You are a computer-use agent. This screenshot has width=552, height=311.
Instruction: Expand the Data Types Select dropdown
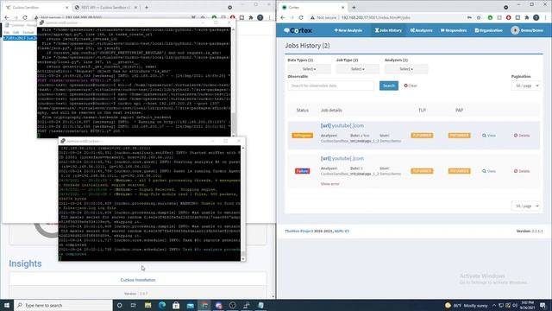click(309, 69)
